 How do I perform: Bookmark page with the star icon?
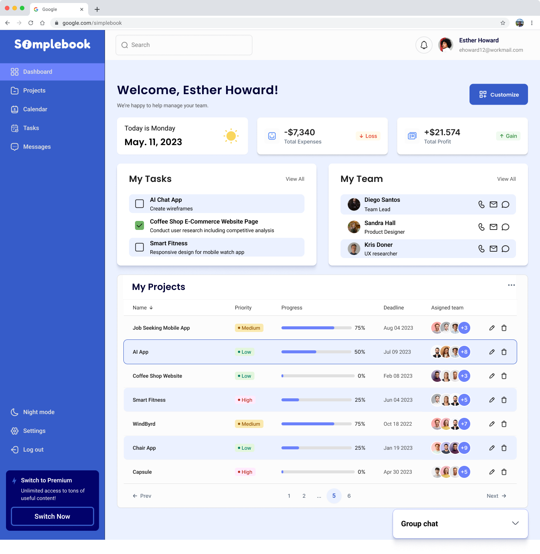pyautogui.click(x=503, y=23)
